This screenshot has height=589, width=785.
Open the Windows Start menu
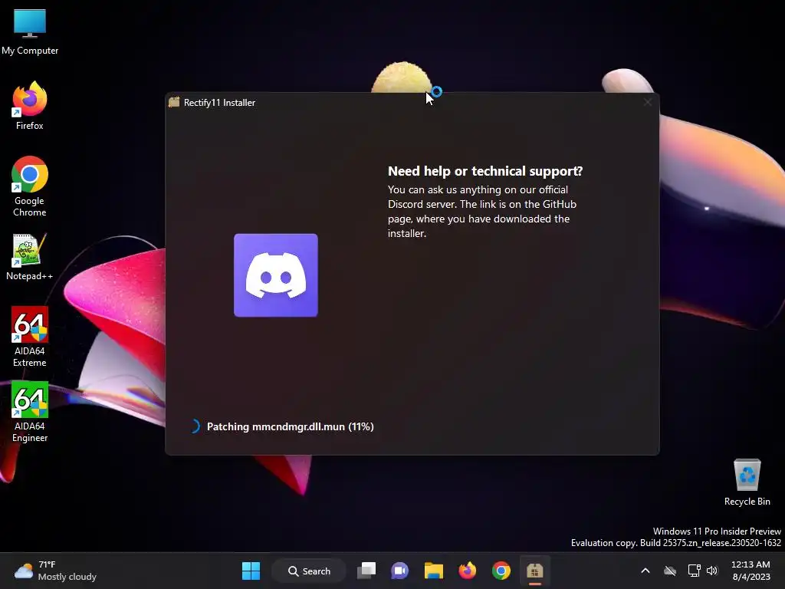[251, 571]
